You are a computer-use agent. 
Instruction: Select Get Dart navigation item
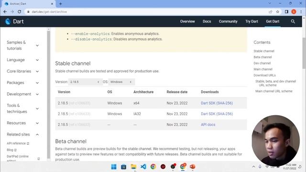coord(273,21)
